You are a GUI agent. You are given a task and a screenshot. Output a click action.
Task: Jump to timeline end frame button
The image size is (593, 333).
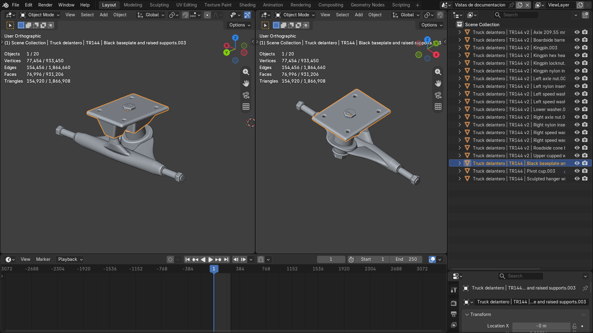[226, 260]
